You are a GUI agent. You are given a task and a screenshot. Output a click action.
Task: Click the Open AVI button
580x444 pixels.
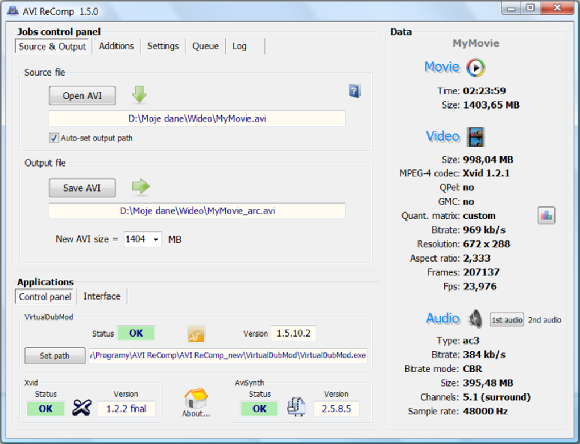(82, 96)
